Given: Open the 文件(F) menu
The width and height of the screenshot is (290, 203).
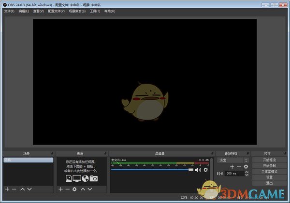Looking at the screenshot, I should click(x=9, y=11).
